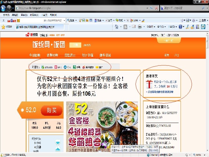Open the address bar history dropdown
Image resolution: width=209 pixels, height=157 pixels.
147,8
